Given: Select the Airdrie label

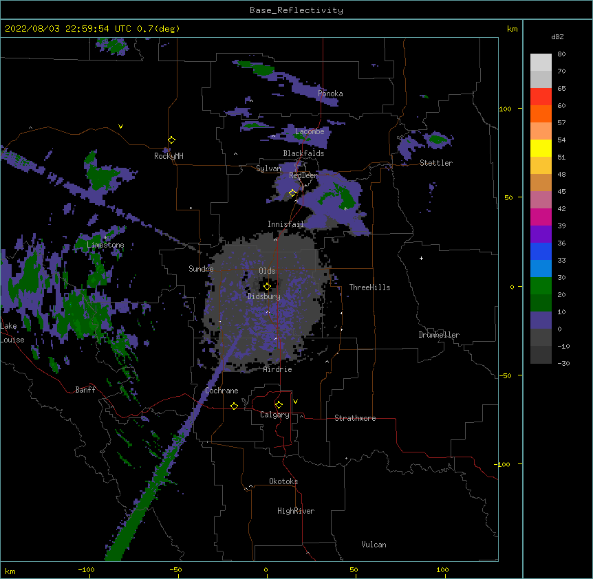Looking at the screenshot, I should click(x=278, y=369).
